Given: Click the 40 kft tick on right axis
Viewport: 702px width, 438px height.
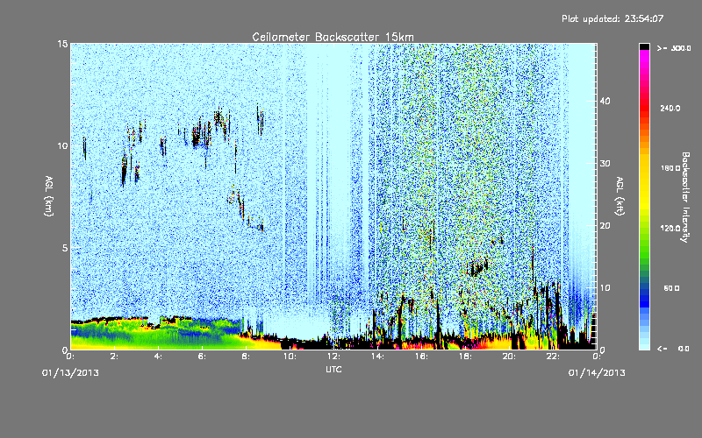Looking at the screenshot, I should [605, 101].
